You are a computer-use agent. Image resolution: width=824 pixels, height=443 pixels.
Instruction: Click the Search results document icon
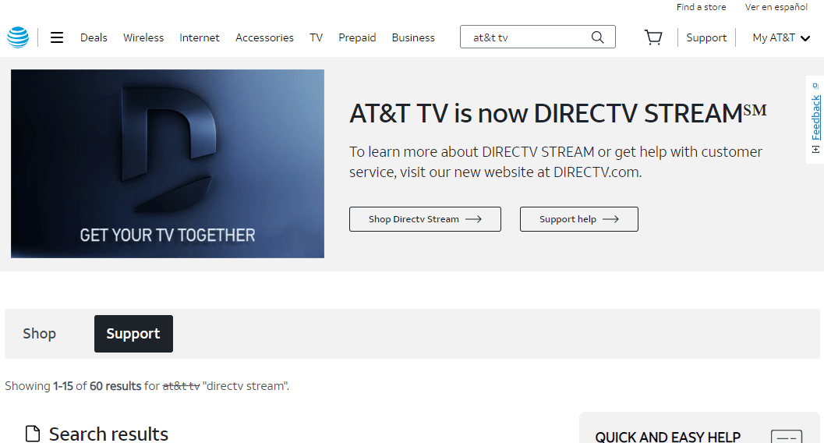33,434
